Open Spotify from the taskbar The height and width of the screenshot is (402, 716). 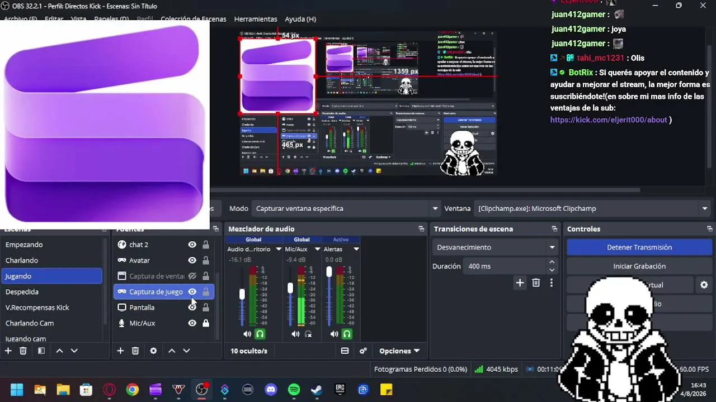click(x=294, y=389)
